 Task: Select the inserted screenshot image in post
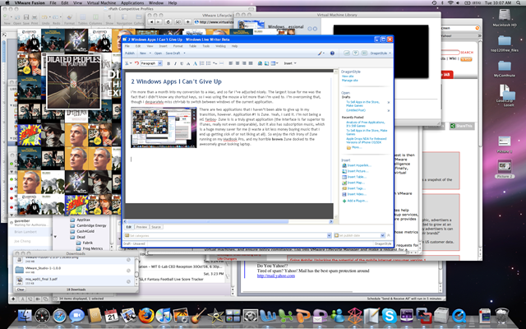click(164, 127)
